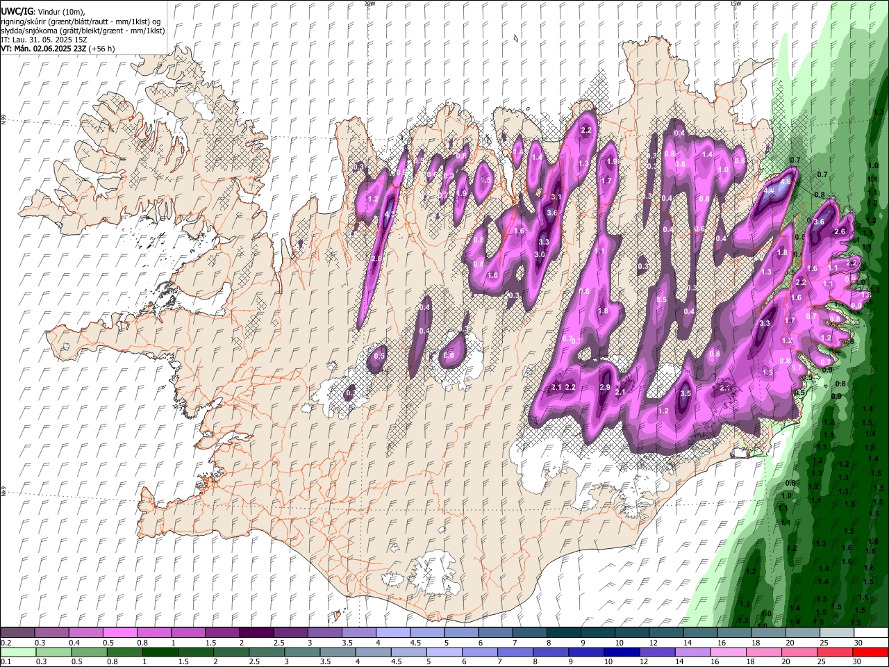Select snow legend swatch between 4 and 4.5
This screenshot has height=667, width=889.
393,633
